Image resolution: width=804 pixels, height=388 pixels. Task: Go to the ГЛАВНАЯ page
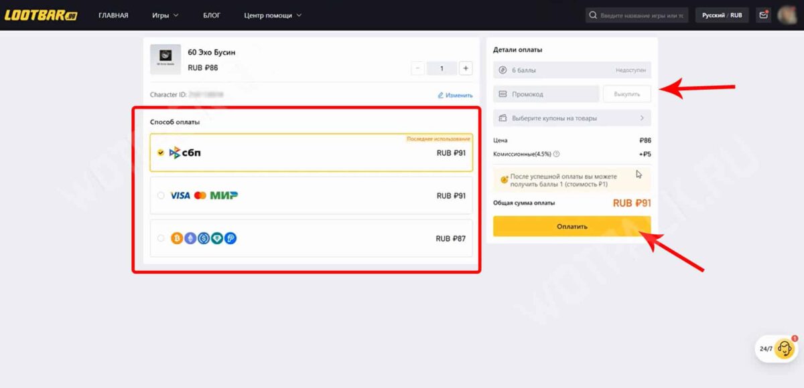click(113, 15)
